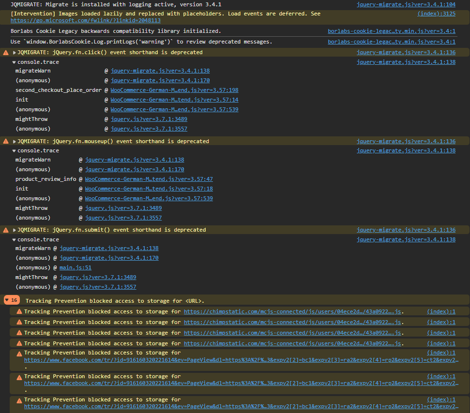
Task: Click warning icon on first chimpstatic Tracking Prevention row
Action: [x=19, y=312]
